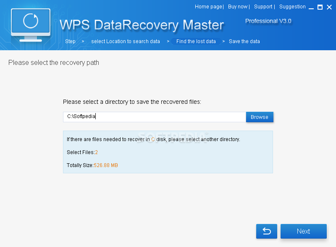The image size is (336, 247).
Task: Open the Support link
Action: [263, 7]
